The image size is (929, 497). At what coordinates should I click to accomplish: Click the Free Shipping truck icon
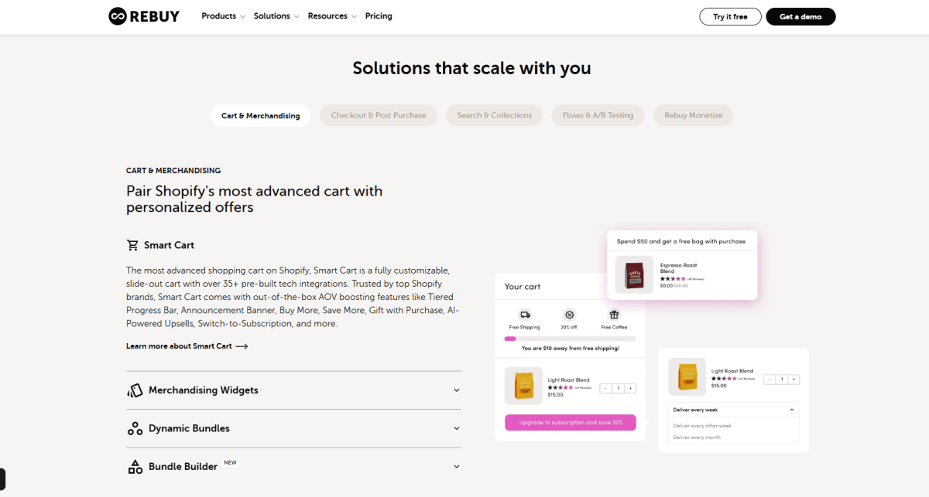[525, 315]
